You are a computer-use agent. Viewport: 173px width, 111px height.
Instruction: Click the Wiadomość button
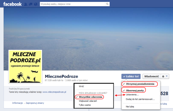[x=151, y=76]
